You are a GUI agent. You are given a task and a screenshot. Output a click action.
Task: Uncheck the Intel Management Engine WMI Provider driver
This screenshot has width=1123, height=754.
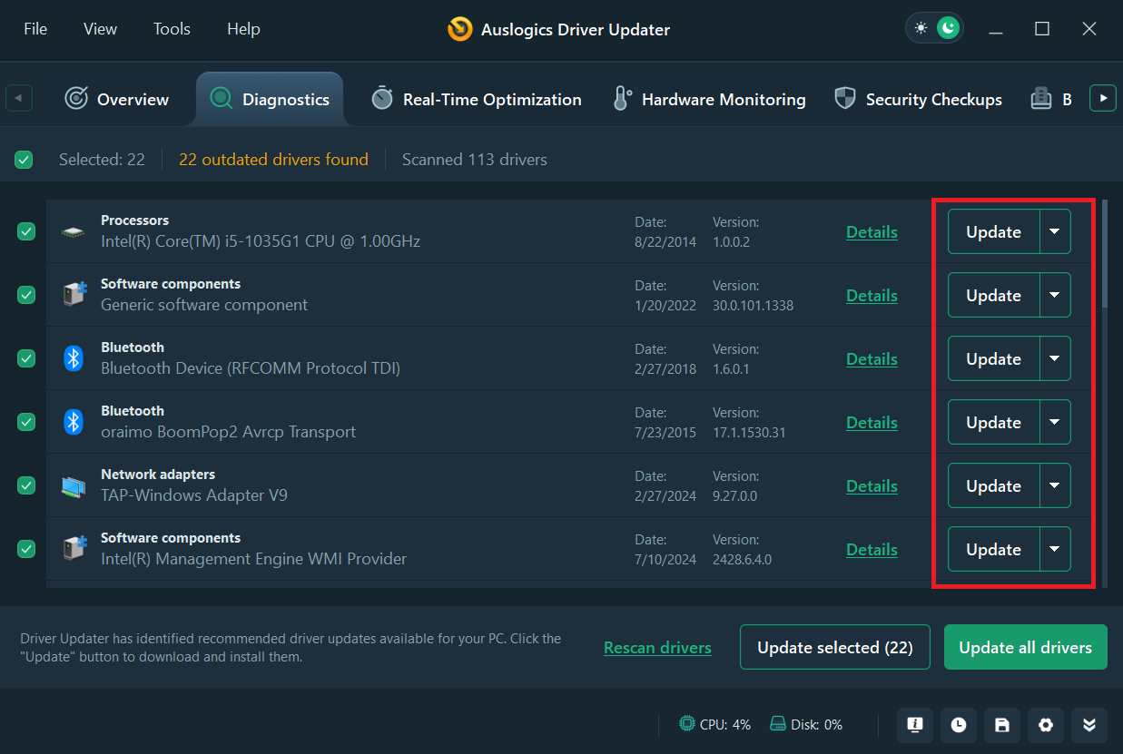[26, 549]
